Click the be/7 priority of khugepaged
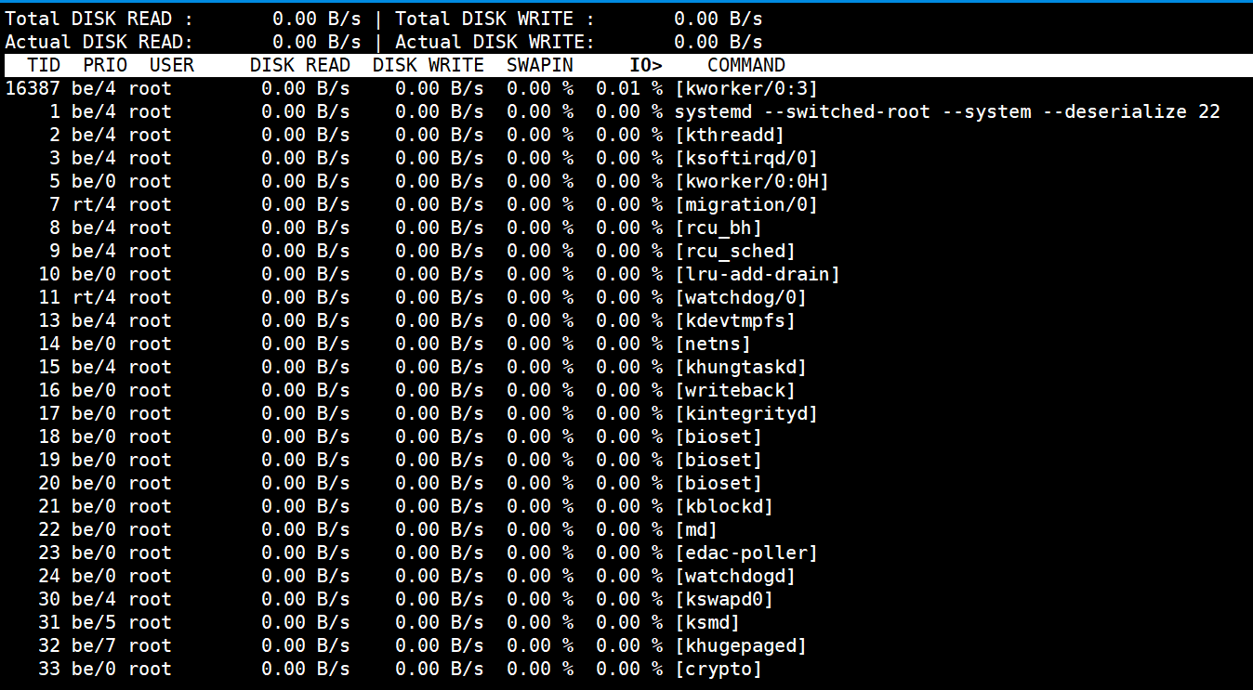The height and width of the screenshot is (690, 1253). (x=94, y=645)
